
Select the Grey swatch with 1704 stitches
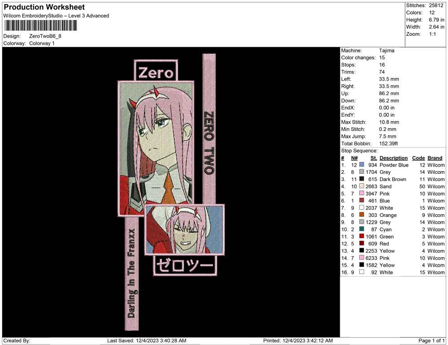362,172
